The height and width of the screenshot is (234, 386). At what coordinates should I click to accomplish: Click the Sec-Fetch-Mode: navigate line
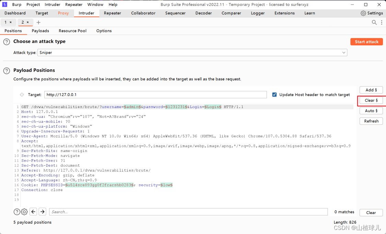(50, 156)
